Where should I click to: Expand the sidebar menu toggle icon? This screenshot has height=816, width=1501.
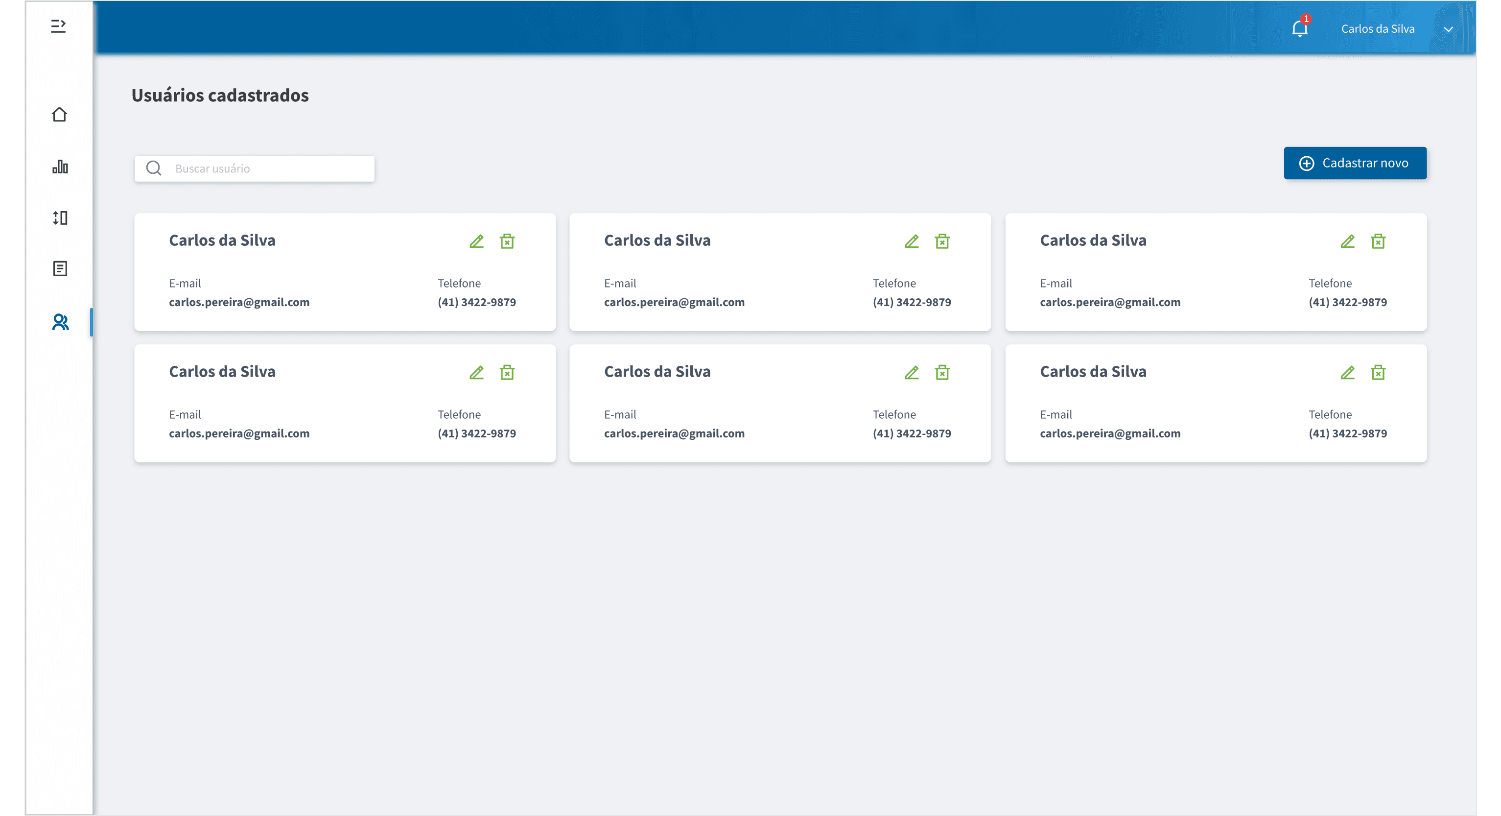pyautogui.click(x=58, y=26)
